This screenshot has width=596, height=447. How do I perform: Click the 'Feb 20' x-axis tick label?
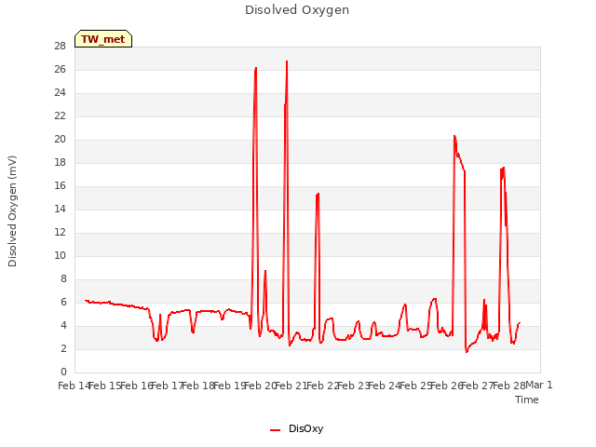[260, 386]
